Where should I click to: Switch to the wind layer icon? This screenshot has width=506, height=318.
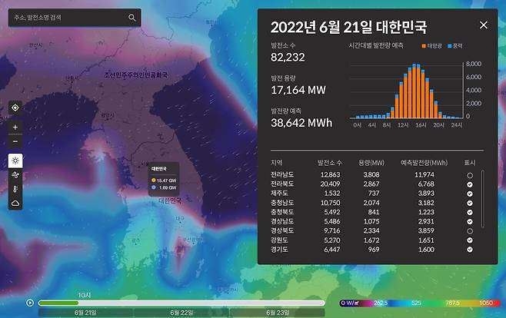pyautogui.click(x=15, y=175)
